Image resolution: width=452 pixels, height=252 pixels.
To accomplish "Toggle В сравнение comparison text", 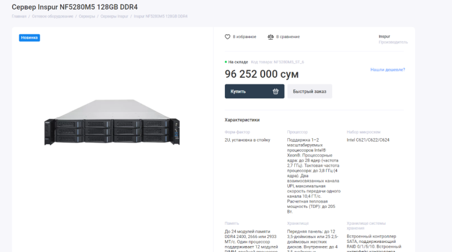I will tap(288, 37).
